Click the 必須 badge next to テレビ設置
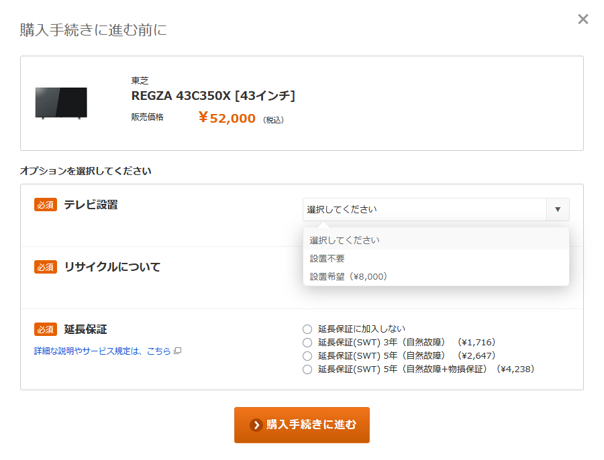This screenshot has height=460, width=604. [46, 205]
